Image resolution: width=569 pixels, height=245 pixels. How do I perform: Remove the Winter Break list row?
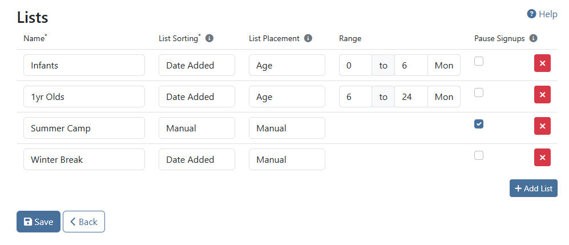coord(542,158)
